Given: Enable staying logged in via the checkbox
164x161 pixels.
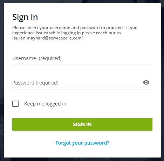Looking at the screenshot, I should [x=15, y=104].
